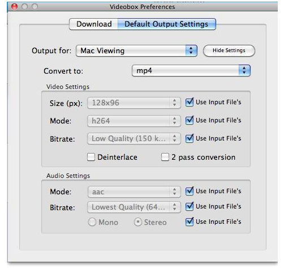The width and height of the screenshot is (284, 268).
Task: Switch to the Download tab
Action: pyautogui.click(x=93, y=24)
